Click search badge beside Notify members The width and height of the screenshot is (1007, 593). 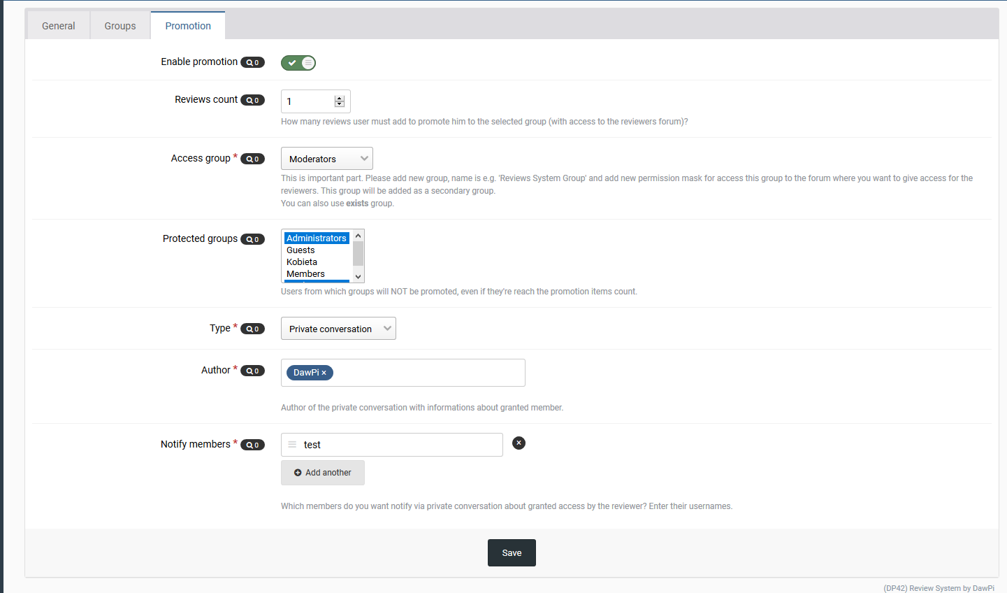point(252,445)
